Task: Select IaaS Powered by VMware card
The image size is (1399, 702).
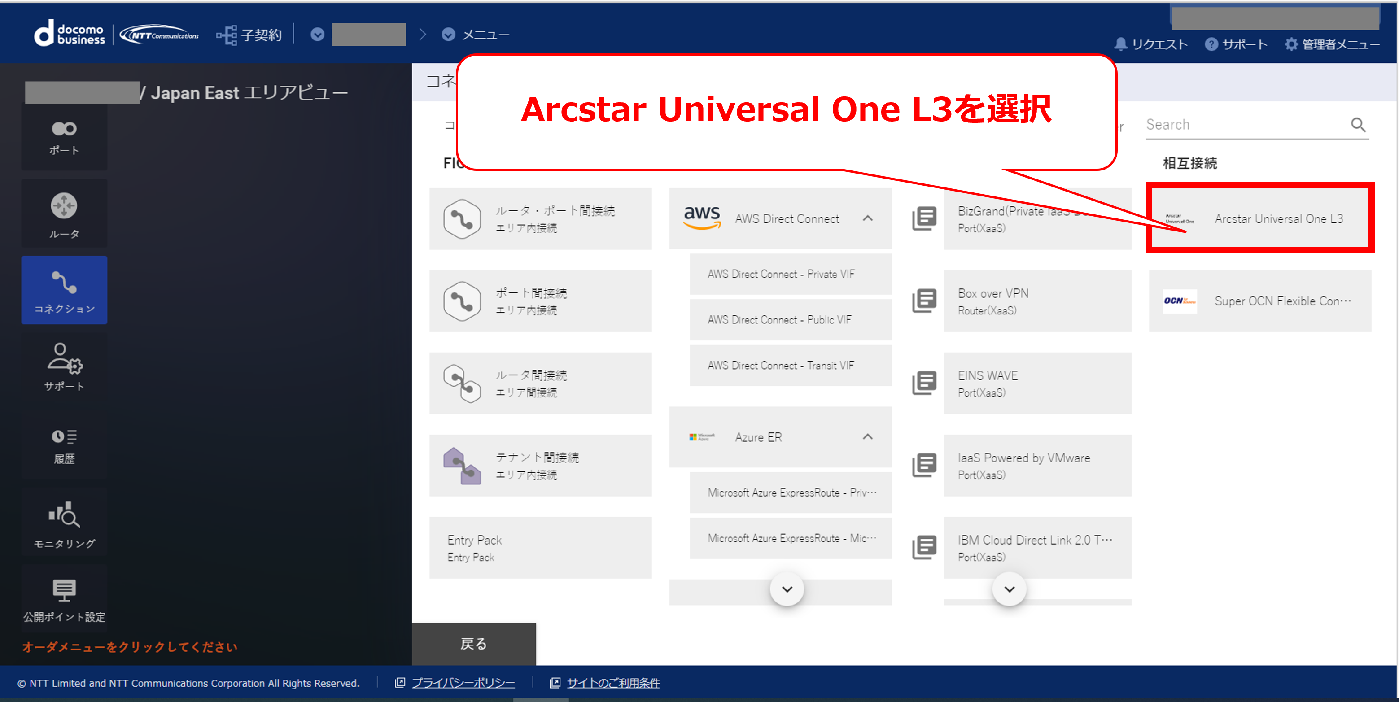Action: point(1038,466)
